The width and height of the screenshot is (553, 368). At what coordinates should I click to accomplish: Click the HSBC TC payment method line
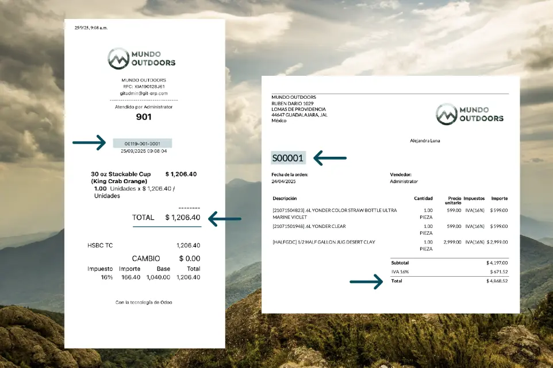pos(100,245)
